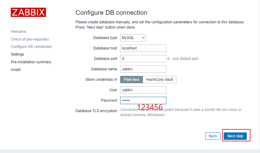260x153 pixels.
Task: Select HashiCorp Vault credentials storage
Action: (160, 80)
